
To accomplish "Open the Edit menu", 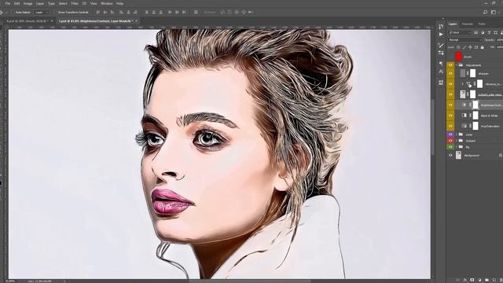I will tap(17, 3).
